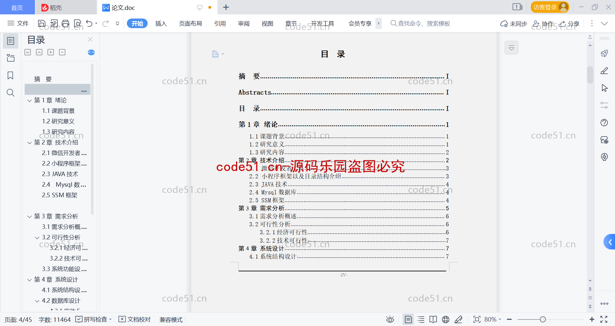
Task: Open the help question mark icon
Action: coord(604,122)
